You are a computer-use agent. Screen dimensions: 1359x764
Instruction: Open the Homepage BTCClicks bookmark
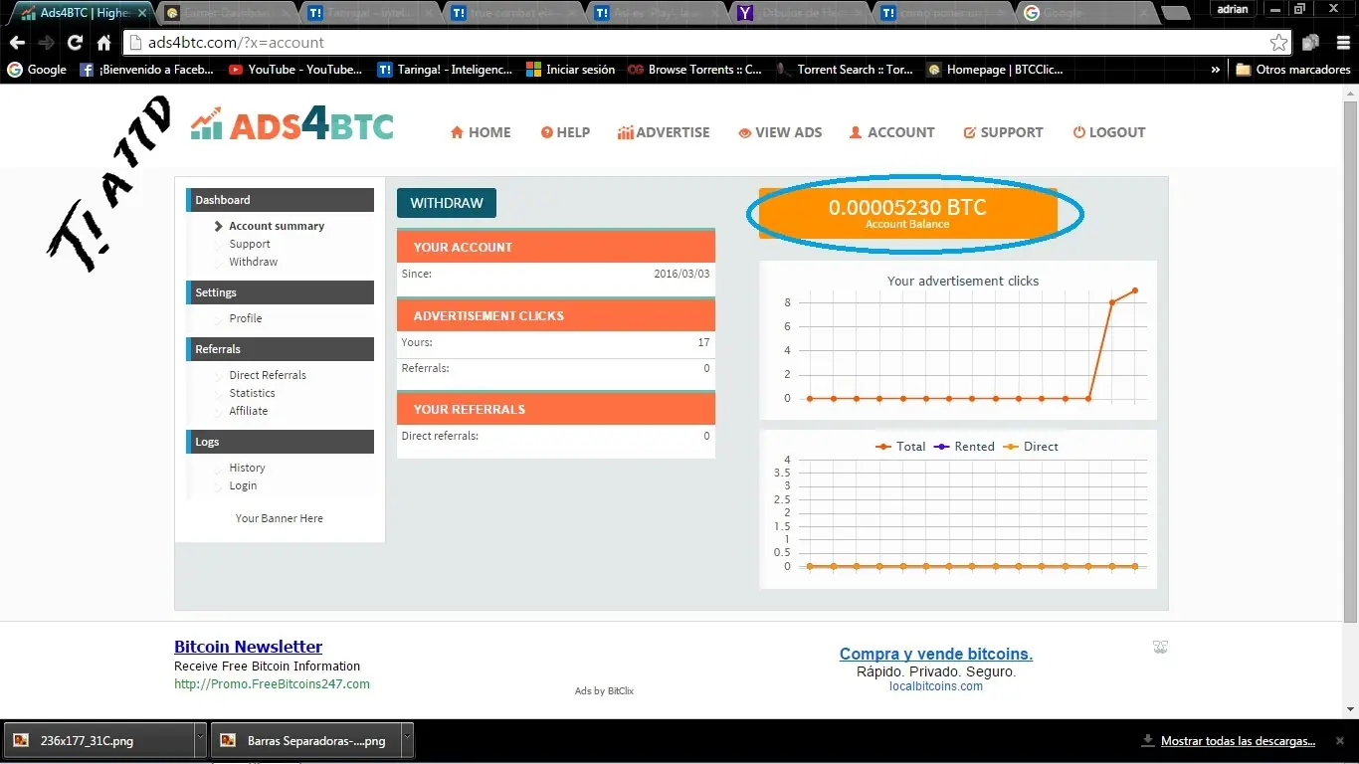click(x=995, y=70)
